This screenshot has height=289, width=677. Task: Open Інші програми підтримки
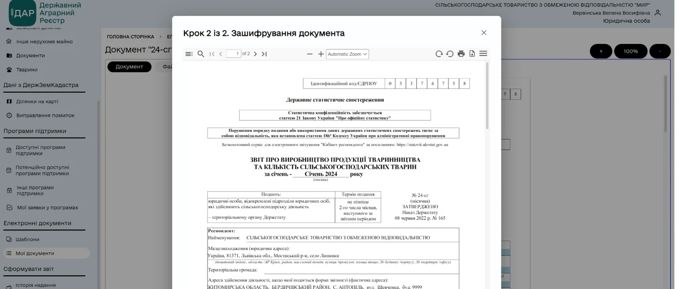coord(35,191)
